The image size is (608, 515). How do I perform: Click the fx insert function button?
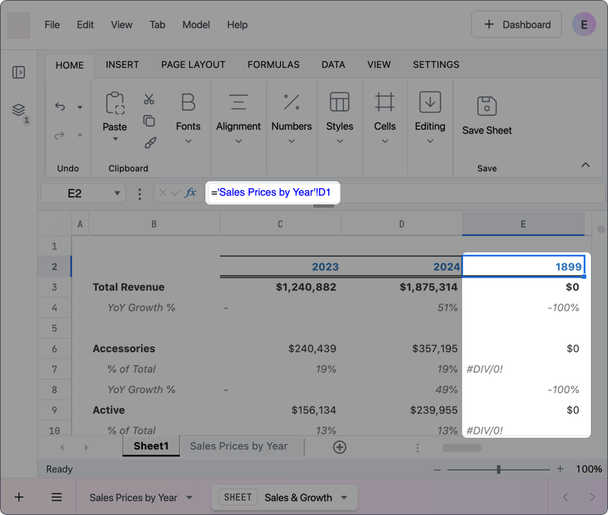tap(190, 192)
